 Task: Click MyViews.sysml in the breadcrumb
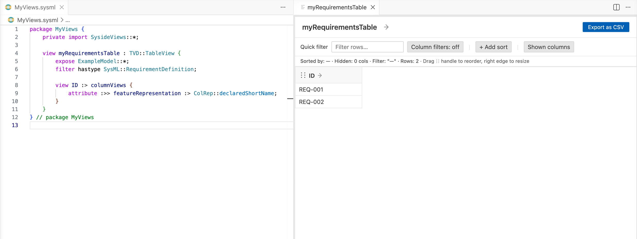[37, 20]
